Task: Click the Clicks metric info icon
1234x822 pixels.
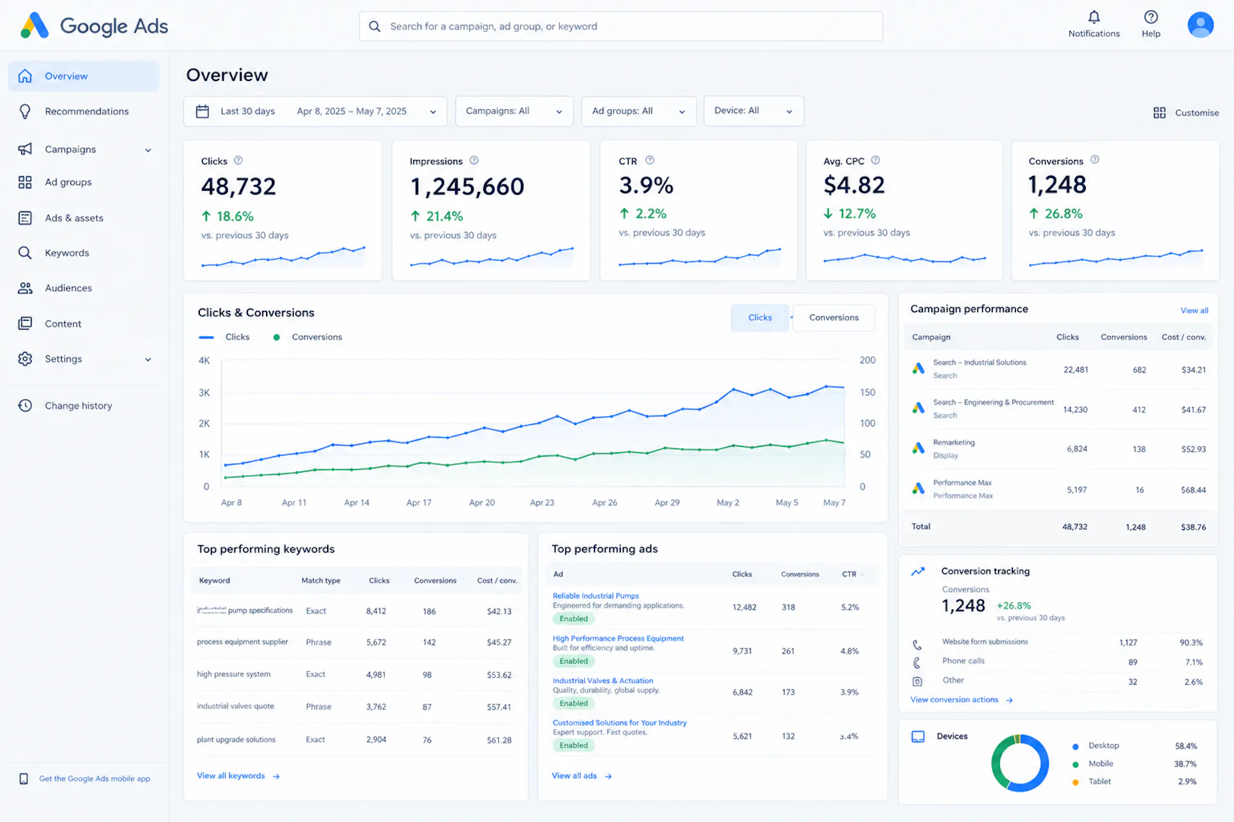Action: coord(238,161)
